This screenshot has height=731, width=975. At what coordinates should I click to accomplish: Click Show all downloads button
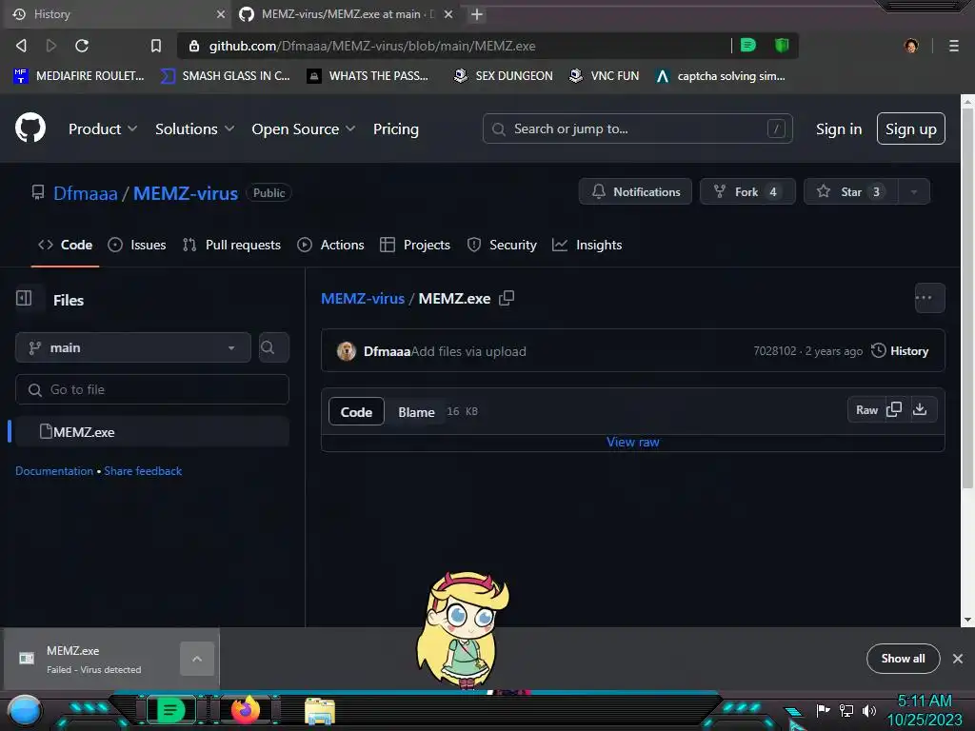(x=903, y=659)
